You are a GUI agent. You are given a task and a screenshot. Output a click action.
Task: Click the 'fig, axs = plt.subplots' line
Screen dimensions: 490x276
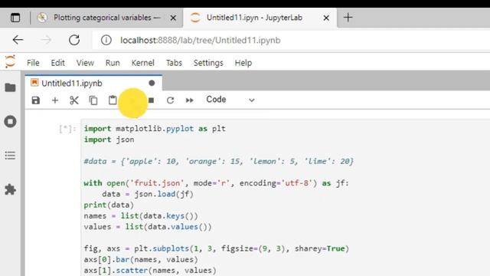(x=216, y=248)
